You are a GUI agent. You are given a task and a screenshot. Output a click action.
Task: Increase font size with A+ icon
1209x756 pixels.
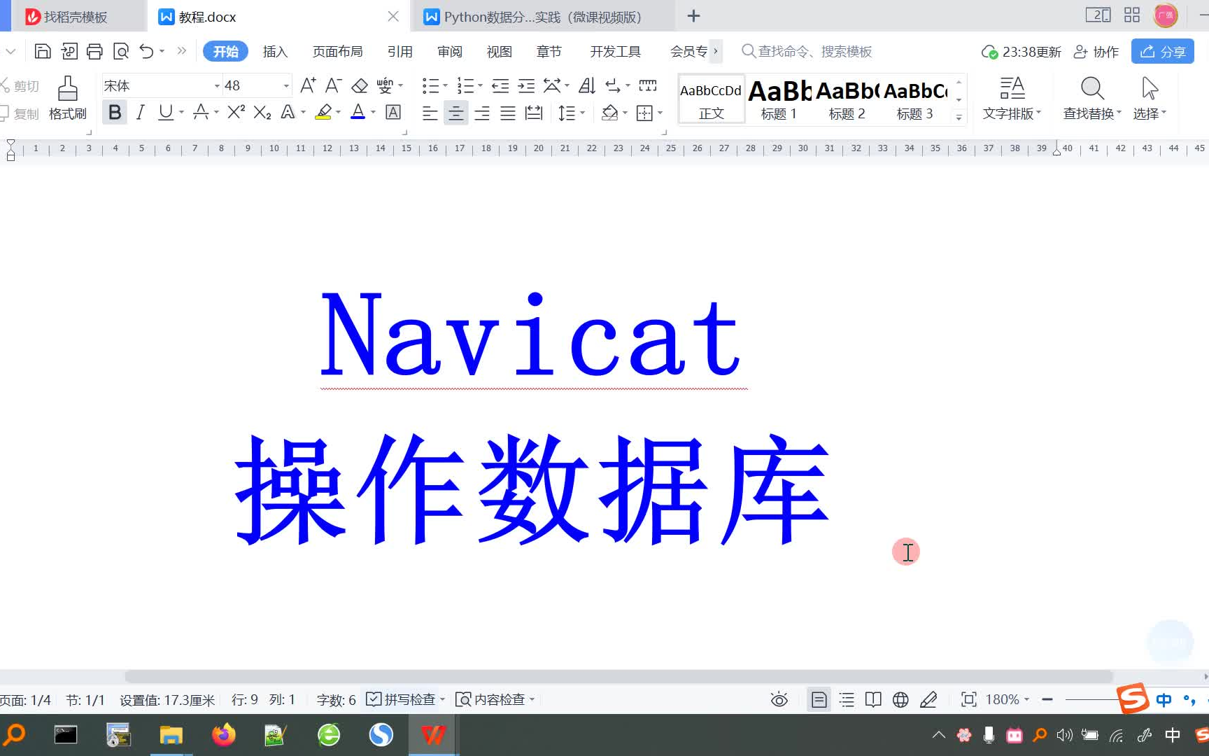[x=308, y=85]
